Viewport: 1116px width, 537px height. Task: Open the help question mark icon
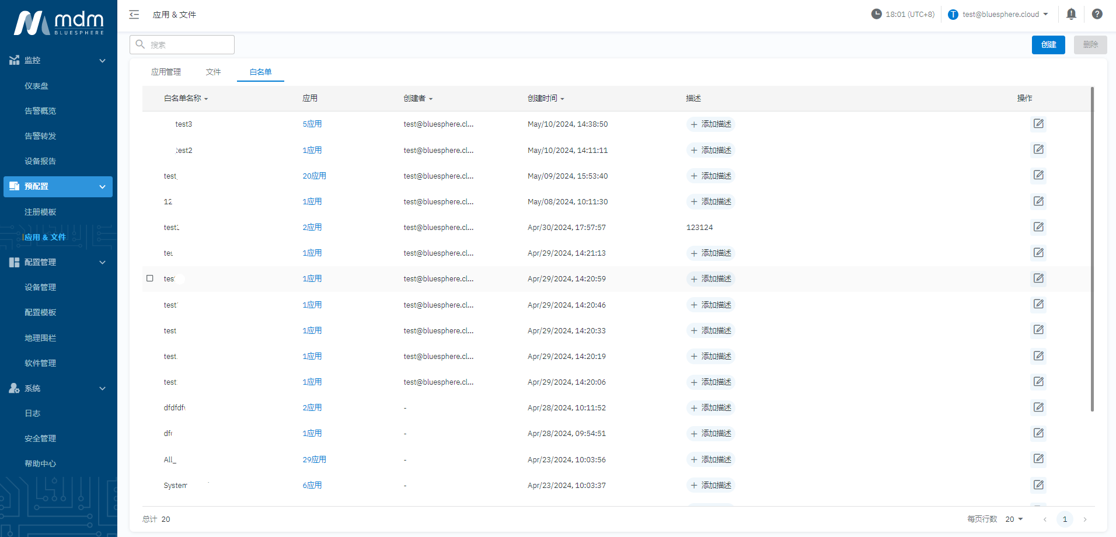pos(1097,14)
